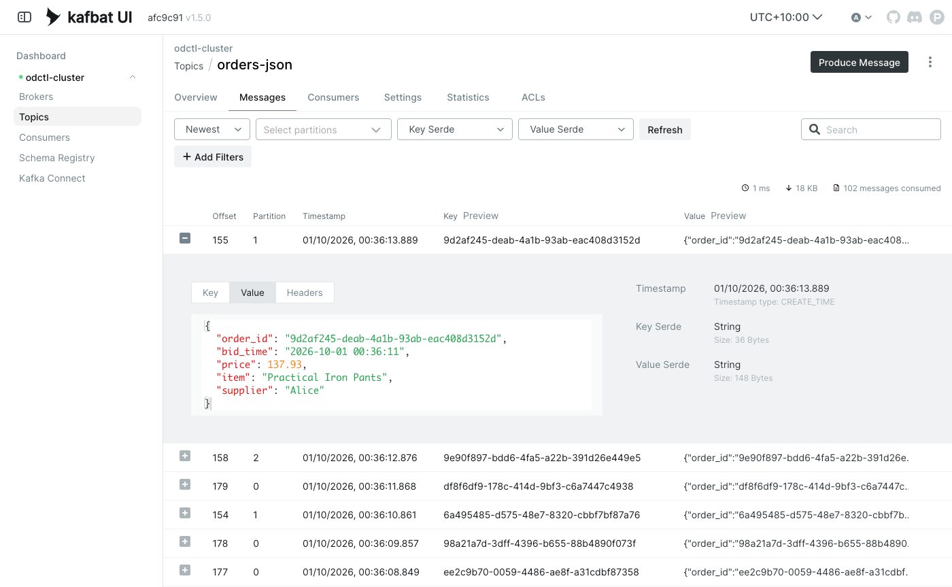Click the "102 messages consumed" status text

pyautogui.click(x=892, y=188)
